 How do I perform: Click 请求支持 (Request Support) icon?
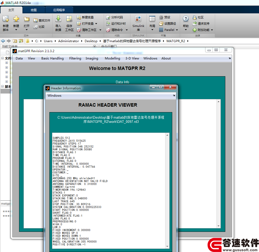click(x=195, y=24)
